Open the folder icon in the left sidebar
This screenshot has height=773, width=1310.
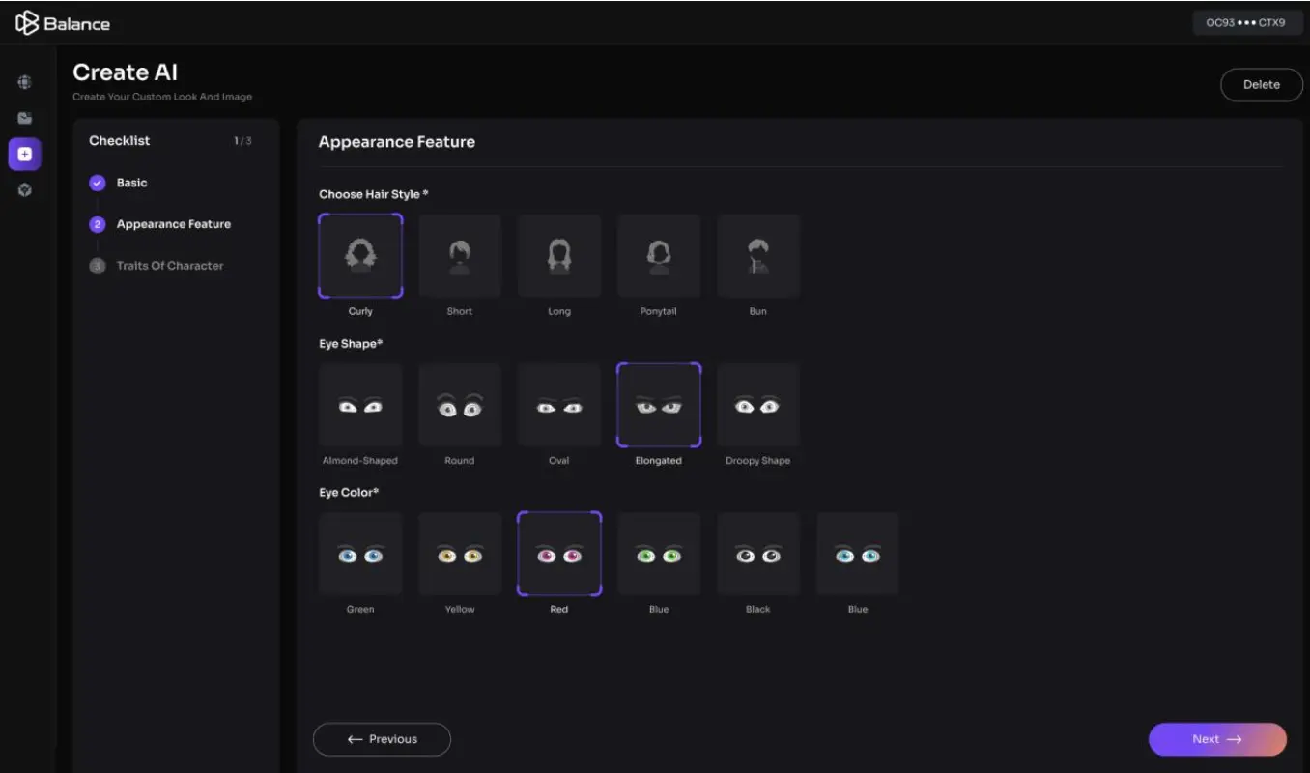pos(25,118)
